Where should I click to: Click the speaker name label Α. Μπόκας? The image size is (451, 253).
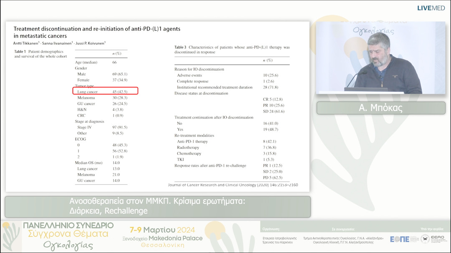click(380, 108)
